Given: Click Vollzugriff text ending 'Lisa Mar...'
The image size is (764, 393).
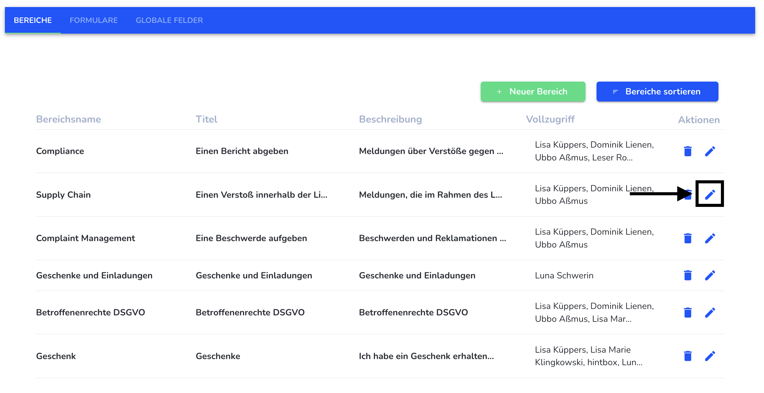Looking at the screenshot, I should (594, 313).
